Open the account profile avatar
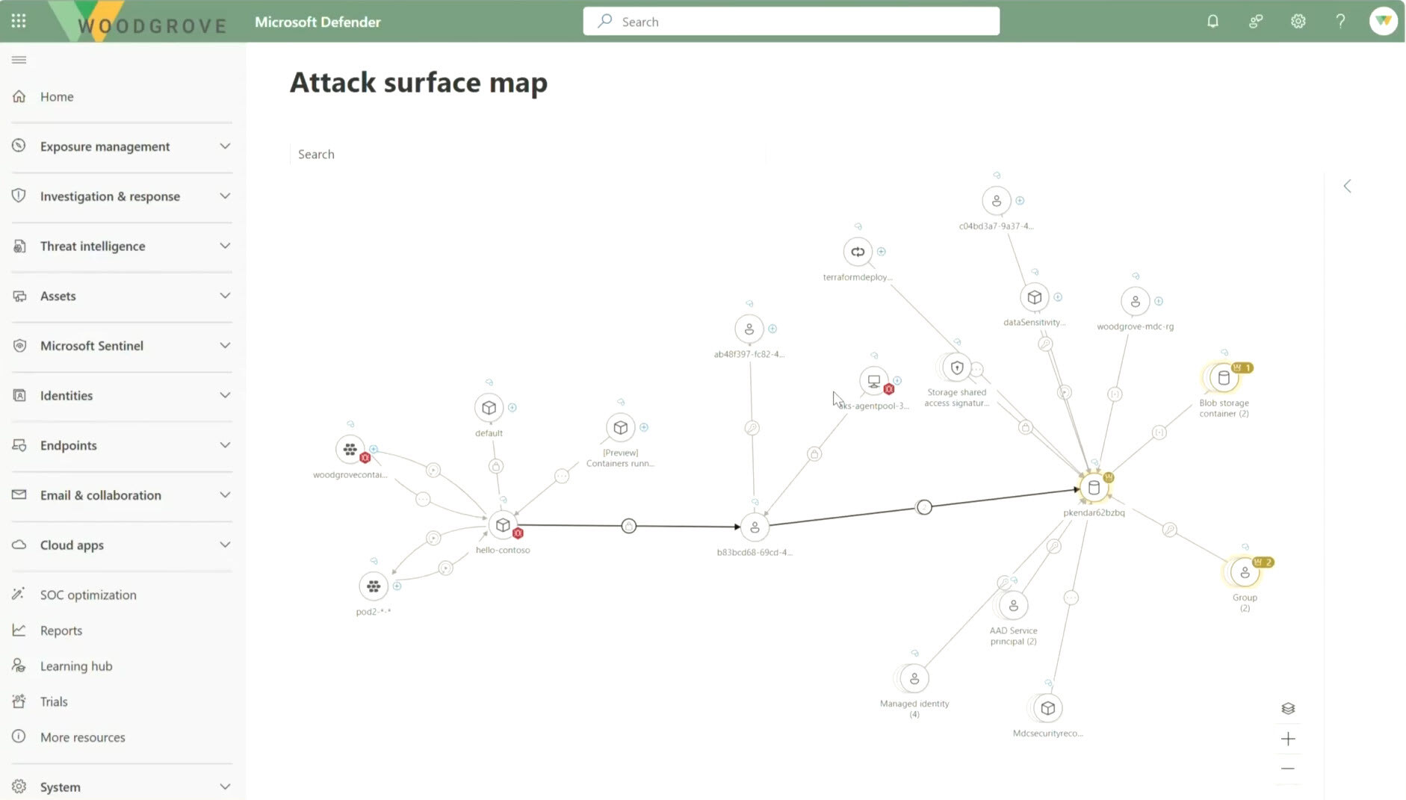 [1383, 21]
